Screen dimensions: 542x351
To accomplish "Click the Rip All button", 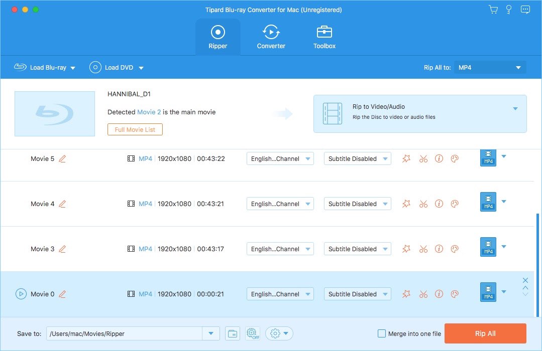I will click(485, 333).
